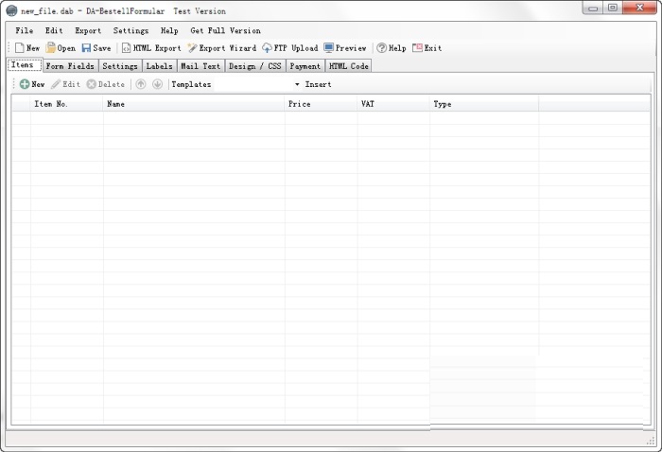Click the application icon in title bar
Viewport: 662px width, 452px height.
(x=11, y=11)
